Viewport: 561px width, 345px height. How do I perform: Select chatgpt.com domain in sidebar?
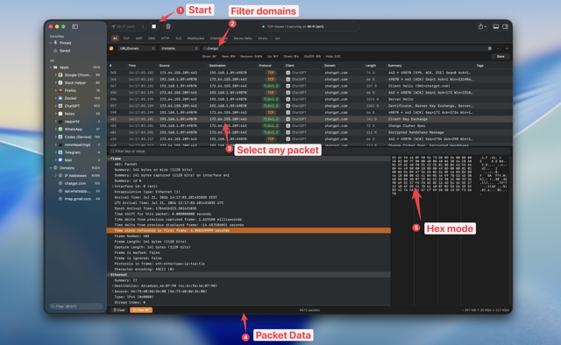(x=75, y=183)
